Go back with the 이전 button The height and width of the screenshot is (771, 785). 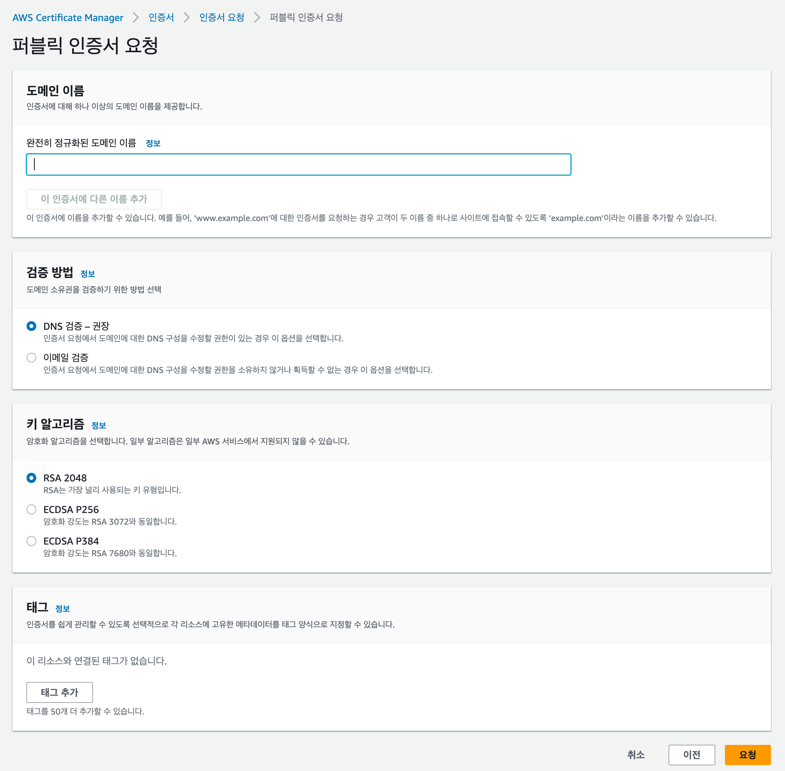(x=691, y=754)
